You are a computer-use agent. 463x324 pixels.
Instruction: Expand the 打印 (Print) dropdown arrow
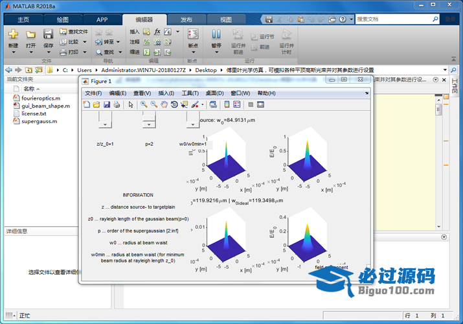(x=85, y=52)
